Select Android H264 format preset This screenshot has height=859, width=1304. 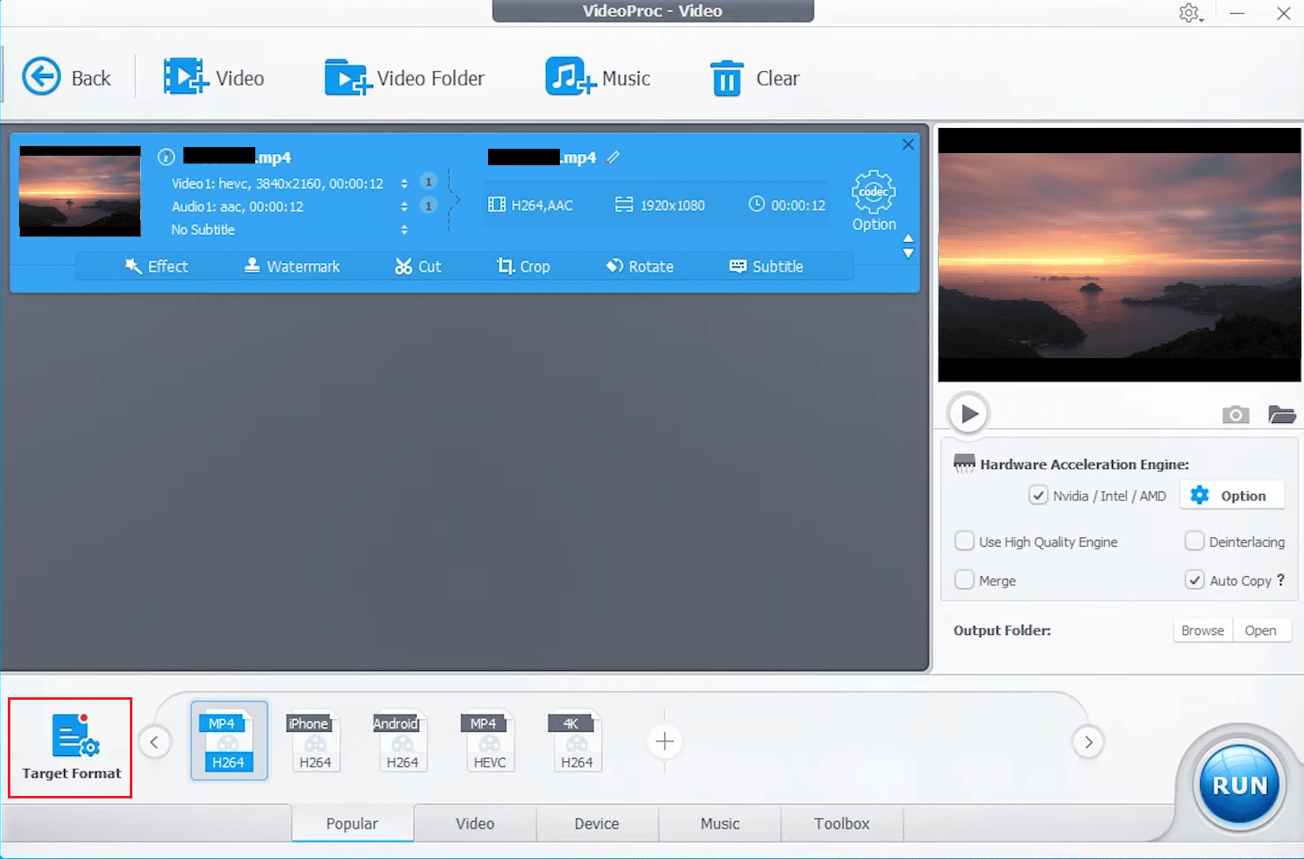tap(402, 741)
